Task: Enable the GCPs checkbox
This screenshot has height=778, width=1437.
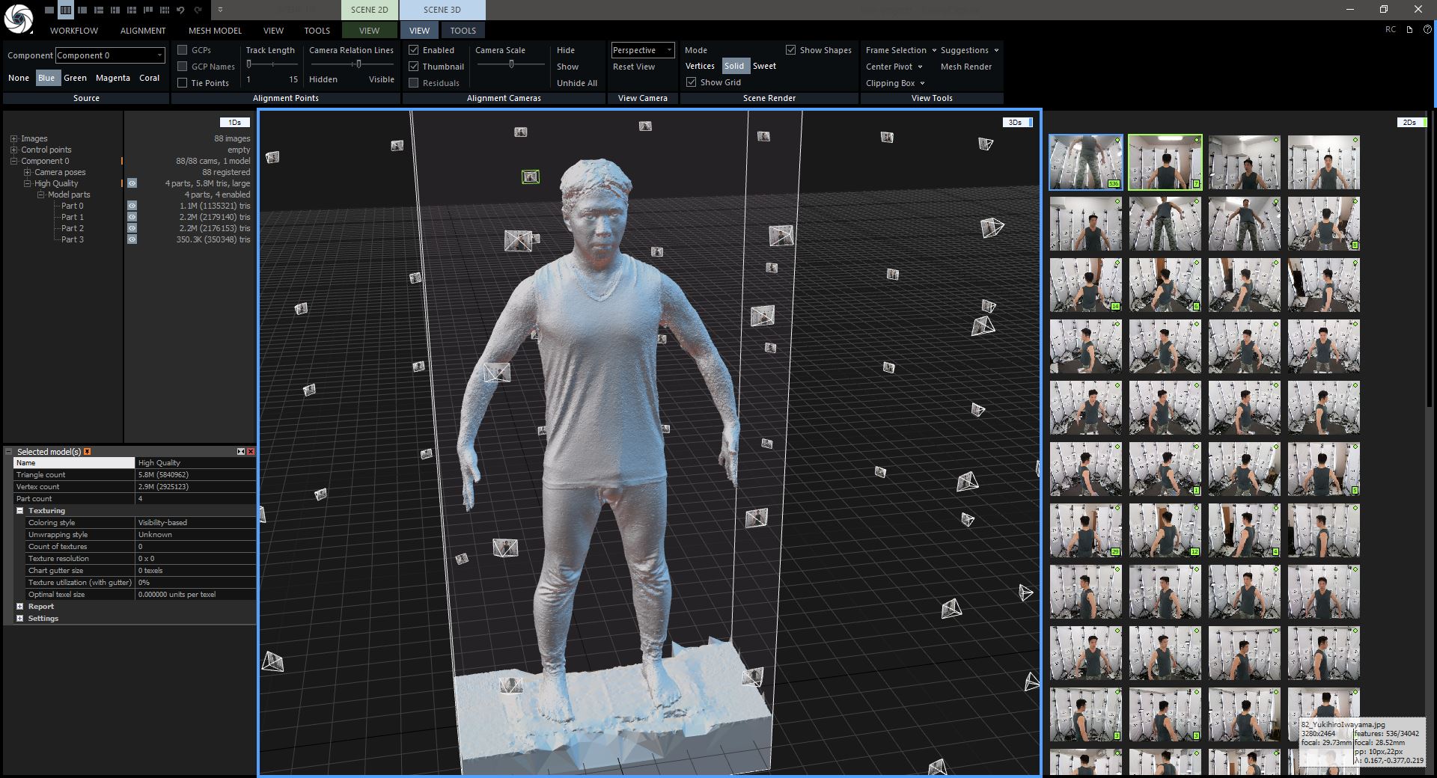Action: (x=182, y=50)
